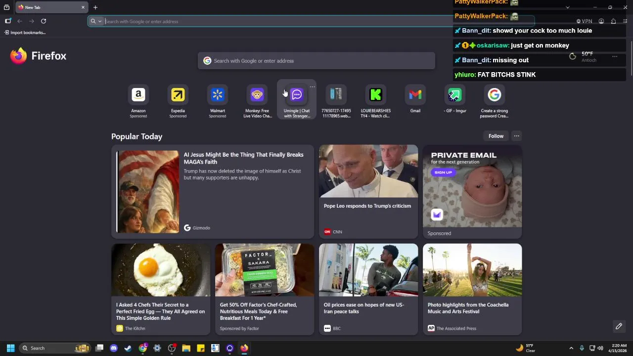Open the Factor 50% off sponsored card

click(x=265, y=289)
